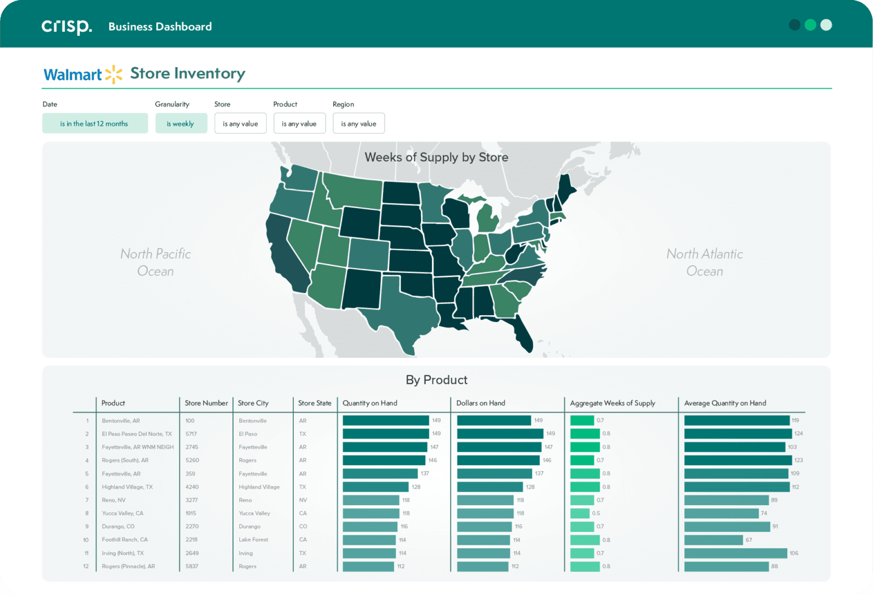Click the pale white dot in header
The height and width of the screenshot is (595, 873).
click(x=826, y=25)
